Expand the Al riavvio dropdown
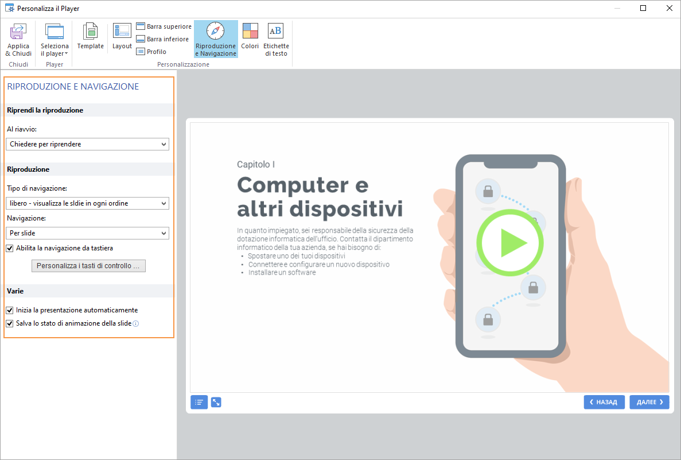Screen dimensions: 681x460 coord(87,144)
